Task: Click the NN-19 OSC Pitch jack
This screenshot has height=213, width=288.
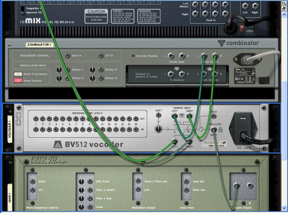Action: pyautogui.click(x=90, y=181)
